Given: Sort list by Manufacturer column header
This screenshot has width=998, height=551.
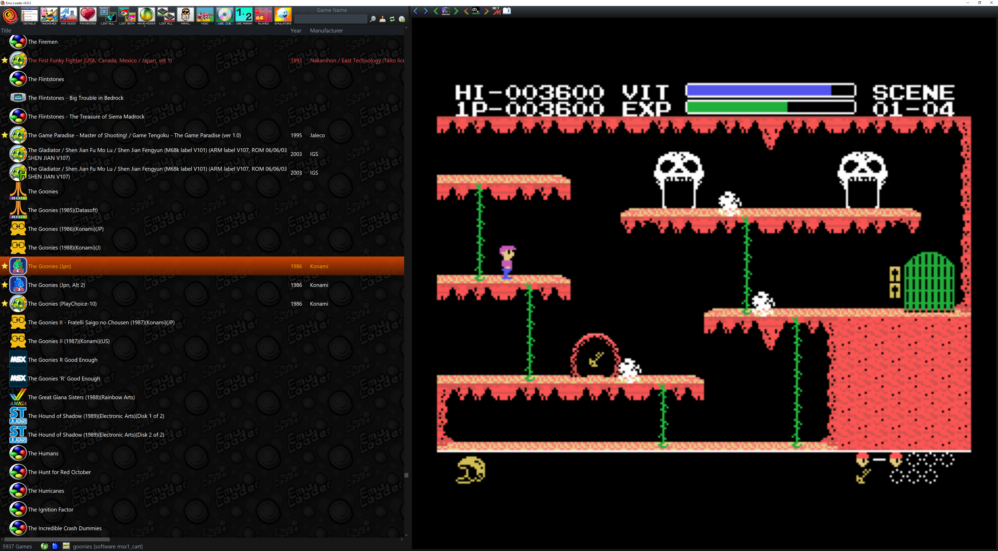Looking at the screenshot, I should [x=326, y=30].
